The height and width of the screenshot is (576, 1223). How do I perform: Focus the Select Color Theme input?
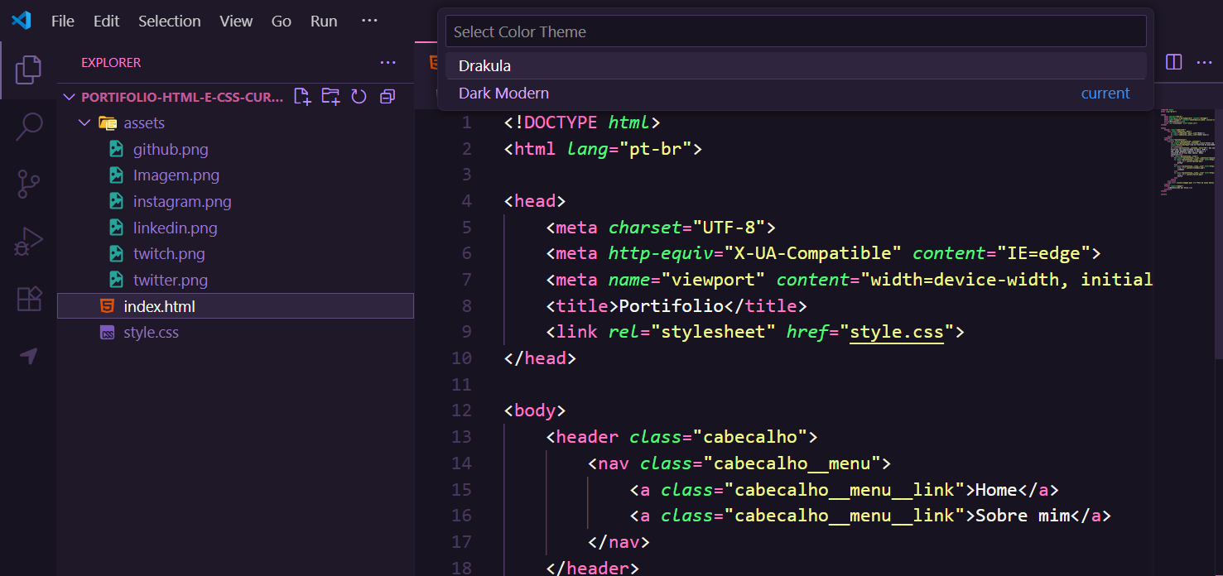click(796, 31)
